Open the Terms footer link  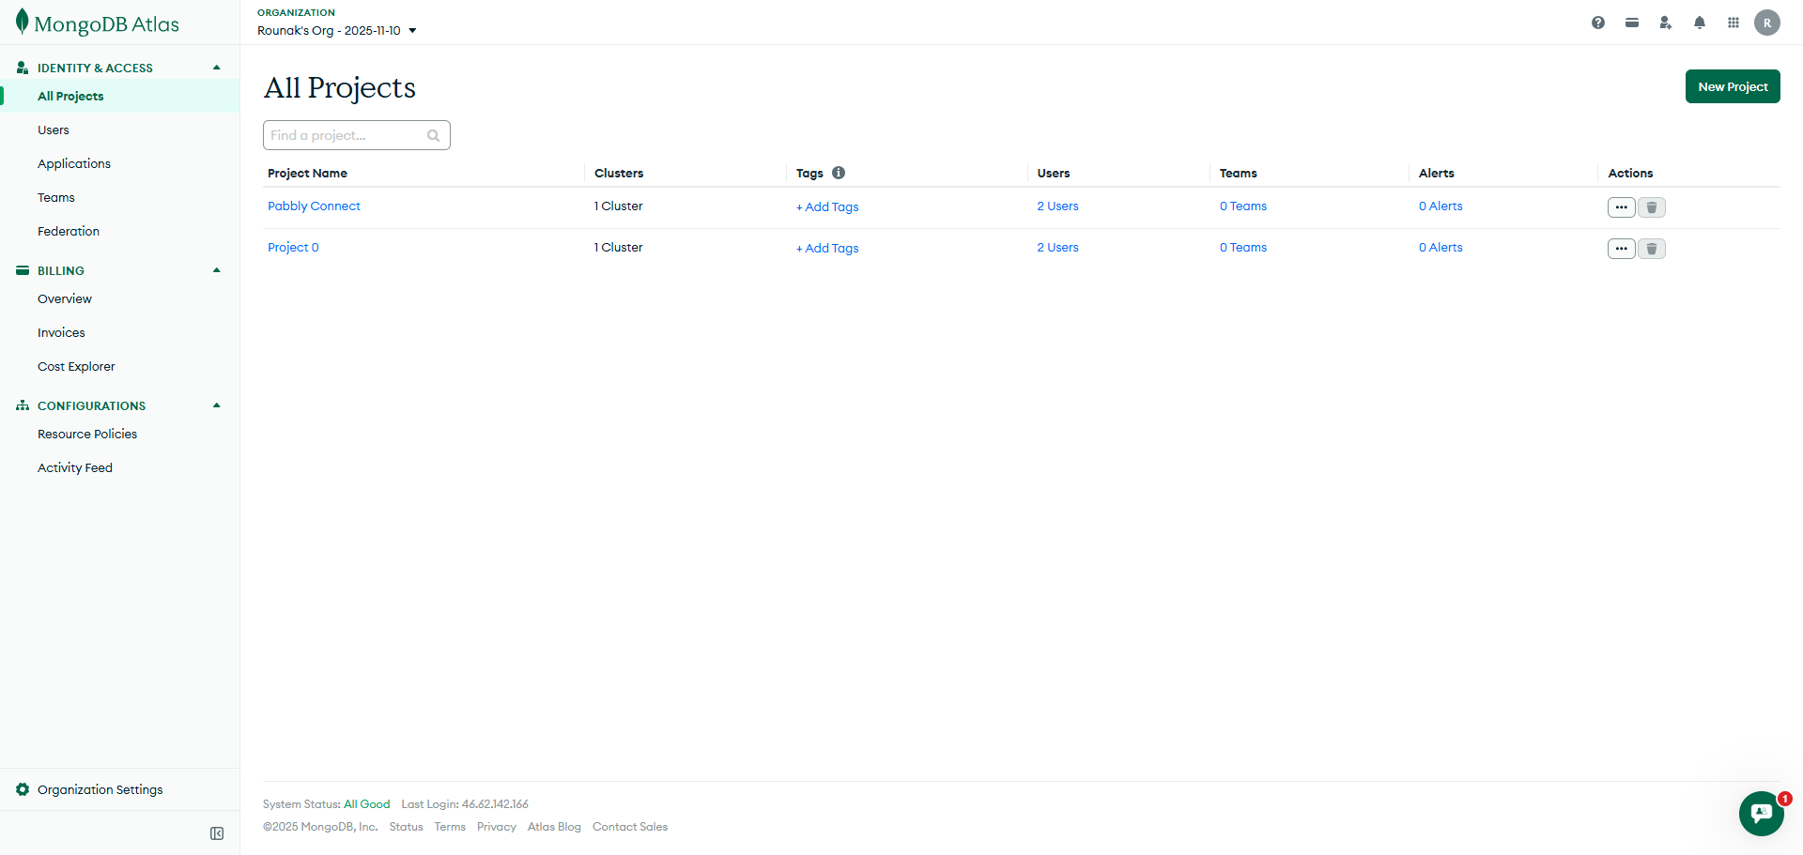pos(450,827)
